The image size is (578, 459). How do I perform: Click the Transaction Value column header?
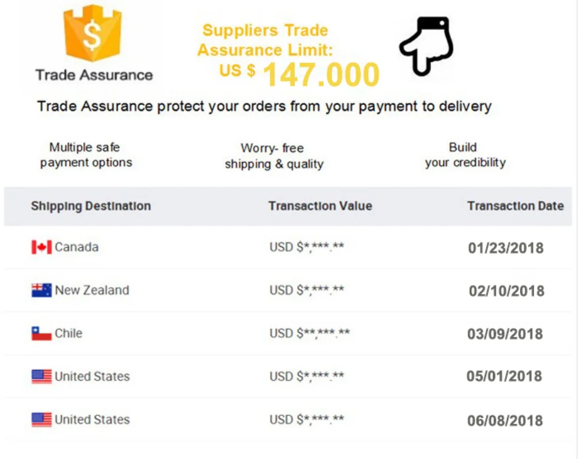pyautogui.click(x=320, y=206)
